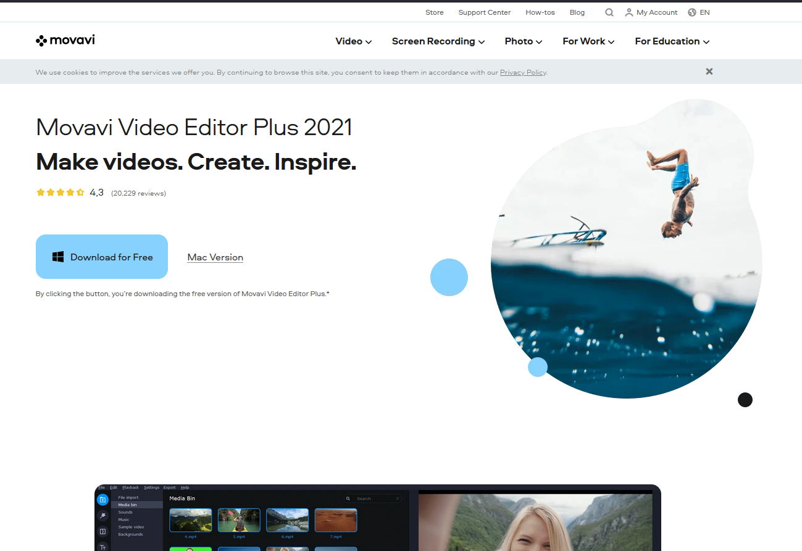This screenshot has width=802, height=551.
Task: Open the Help menu in editor
Action: pos(185,487)
